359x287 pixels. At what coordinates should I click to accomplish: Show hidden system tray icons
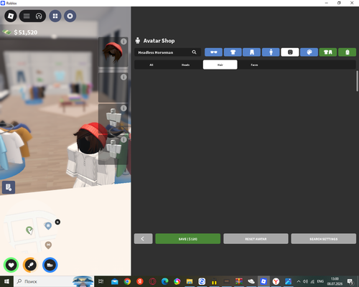coord(299,281)
